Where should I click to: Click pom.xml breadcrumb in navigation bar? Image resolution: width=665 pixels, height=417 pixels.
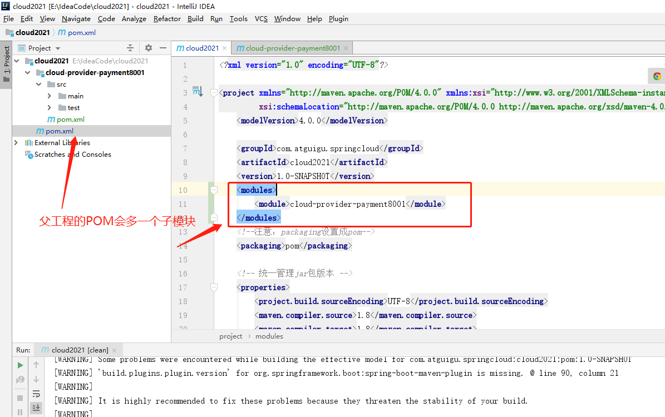click(x=77, y=33)
